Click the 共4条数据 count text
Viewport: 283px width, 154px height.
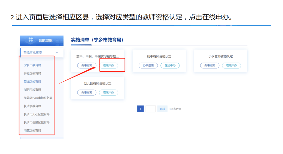(x=175, y=109)
